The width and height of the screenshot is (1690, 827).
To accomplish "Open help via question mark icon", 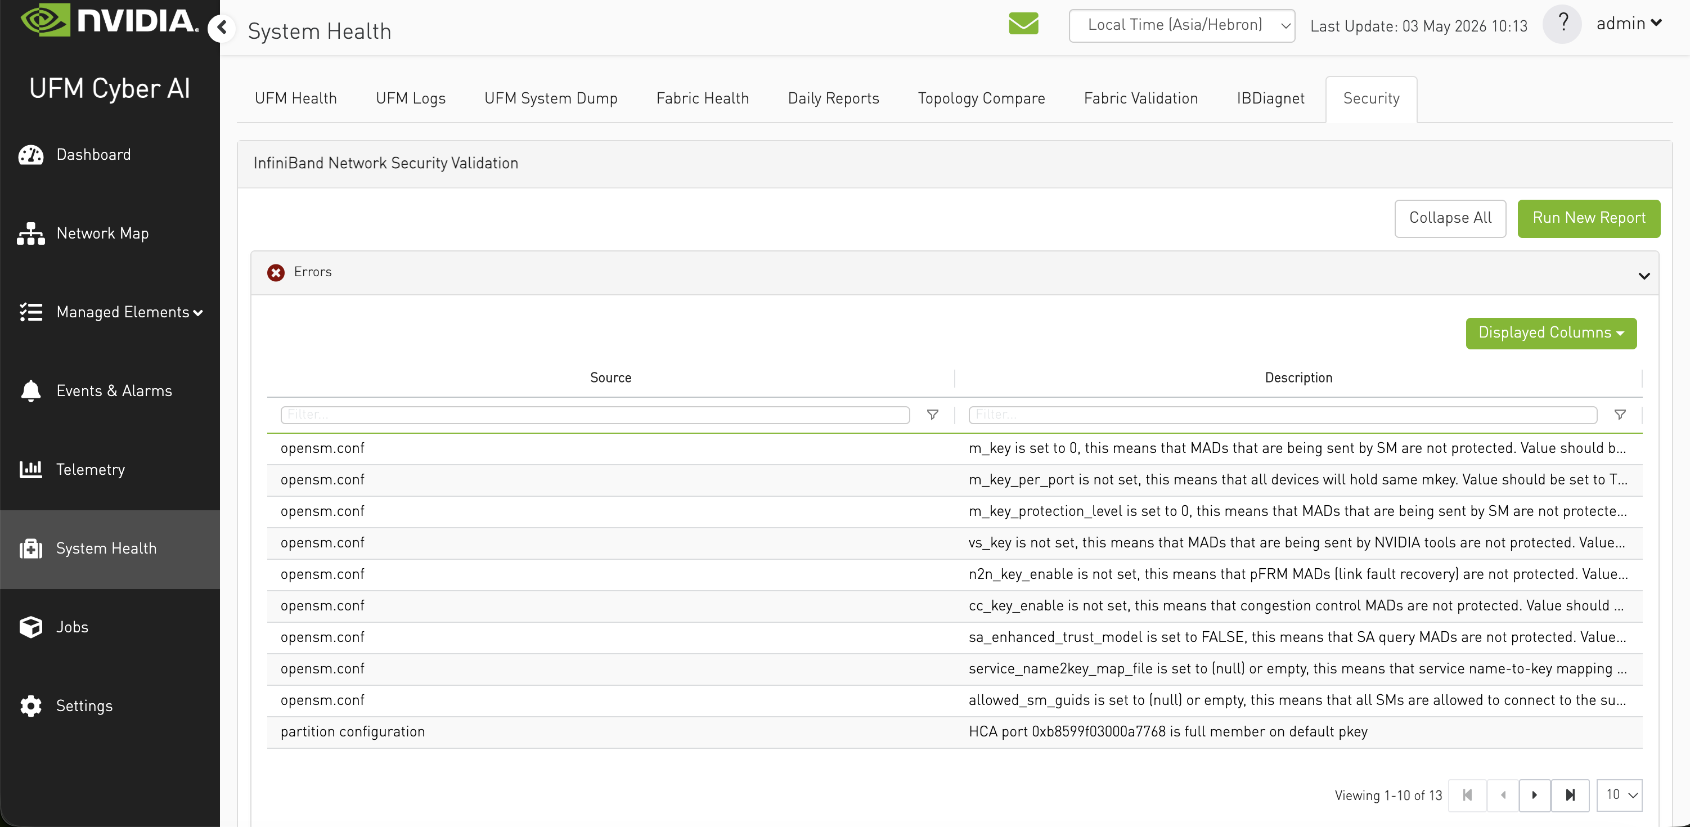I will (x=1563, y=24).
